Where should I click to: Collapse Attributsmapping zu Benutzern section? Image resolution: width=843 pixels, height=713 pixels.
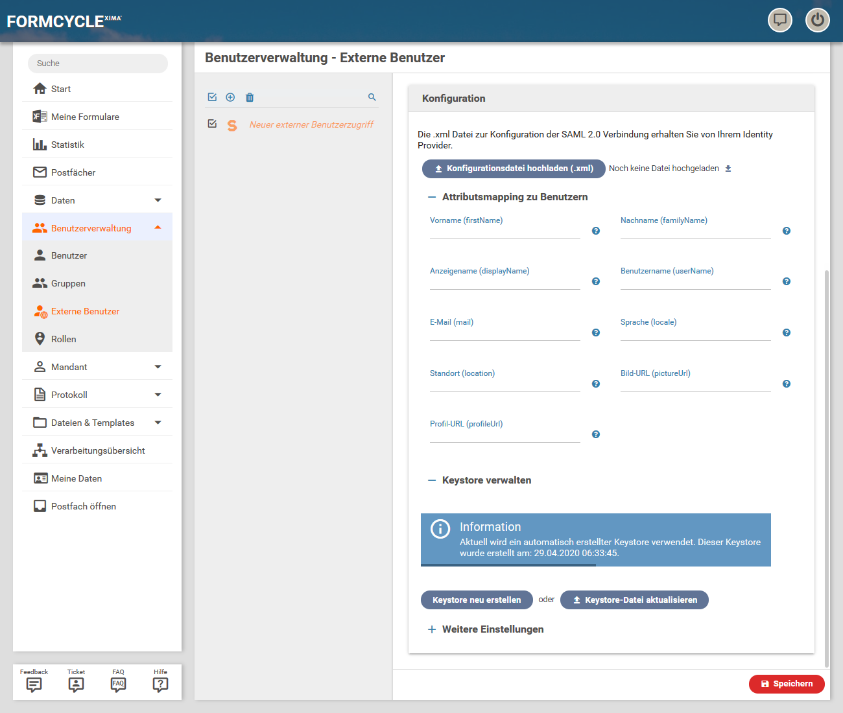(432, 197)
